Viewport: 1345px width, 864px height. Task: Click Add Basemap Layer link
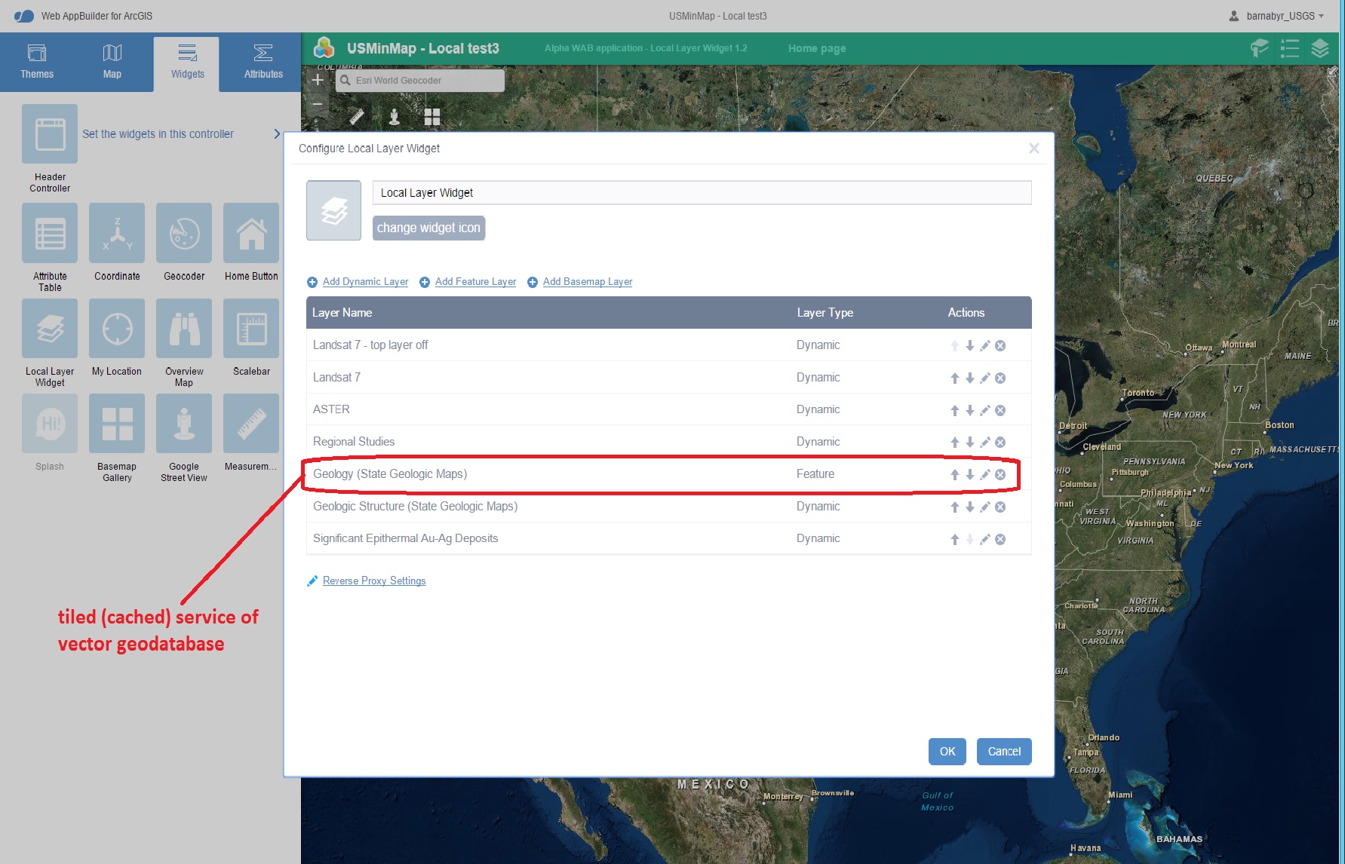click(x=588, y=281)
